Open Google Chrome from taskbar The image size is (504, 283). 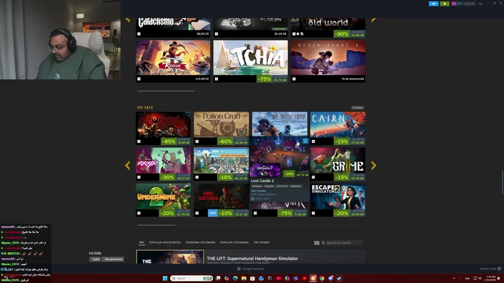tap(322, 278)
